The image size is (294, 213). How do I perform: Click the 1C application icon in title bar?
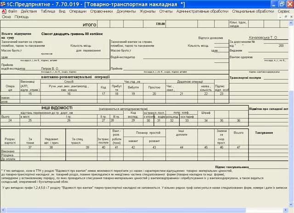[x=3, y=4]
